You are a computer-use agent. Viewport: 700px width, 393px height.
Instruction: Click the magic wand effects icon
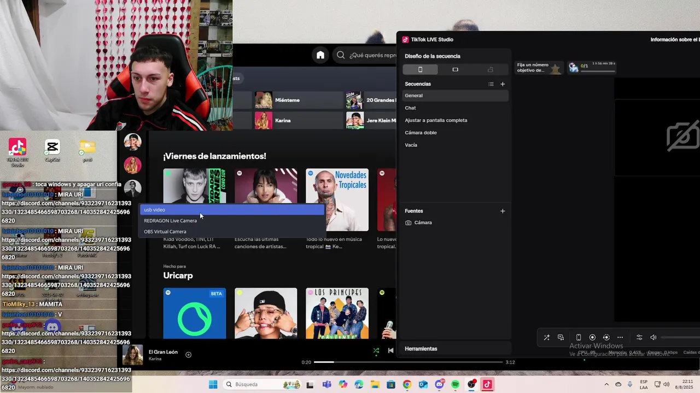(x=546, y=337)
